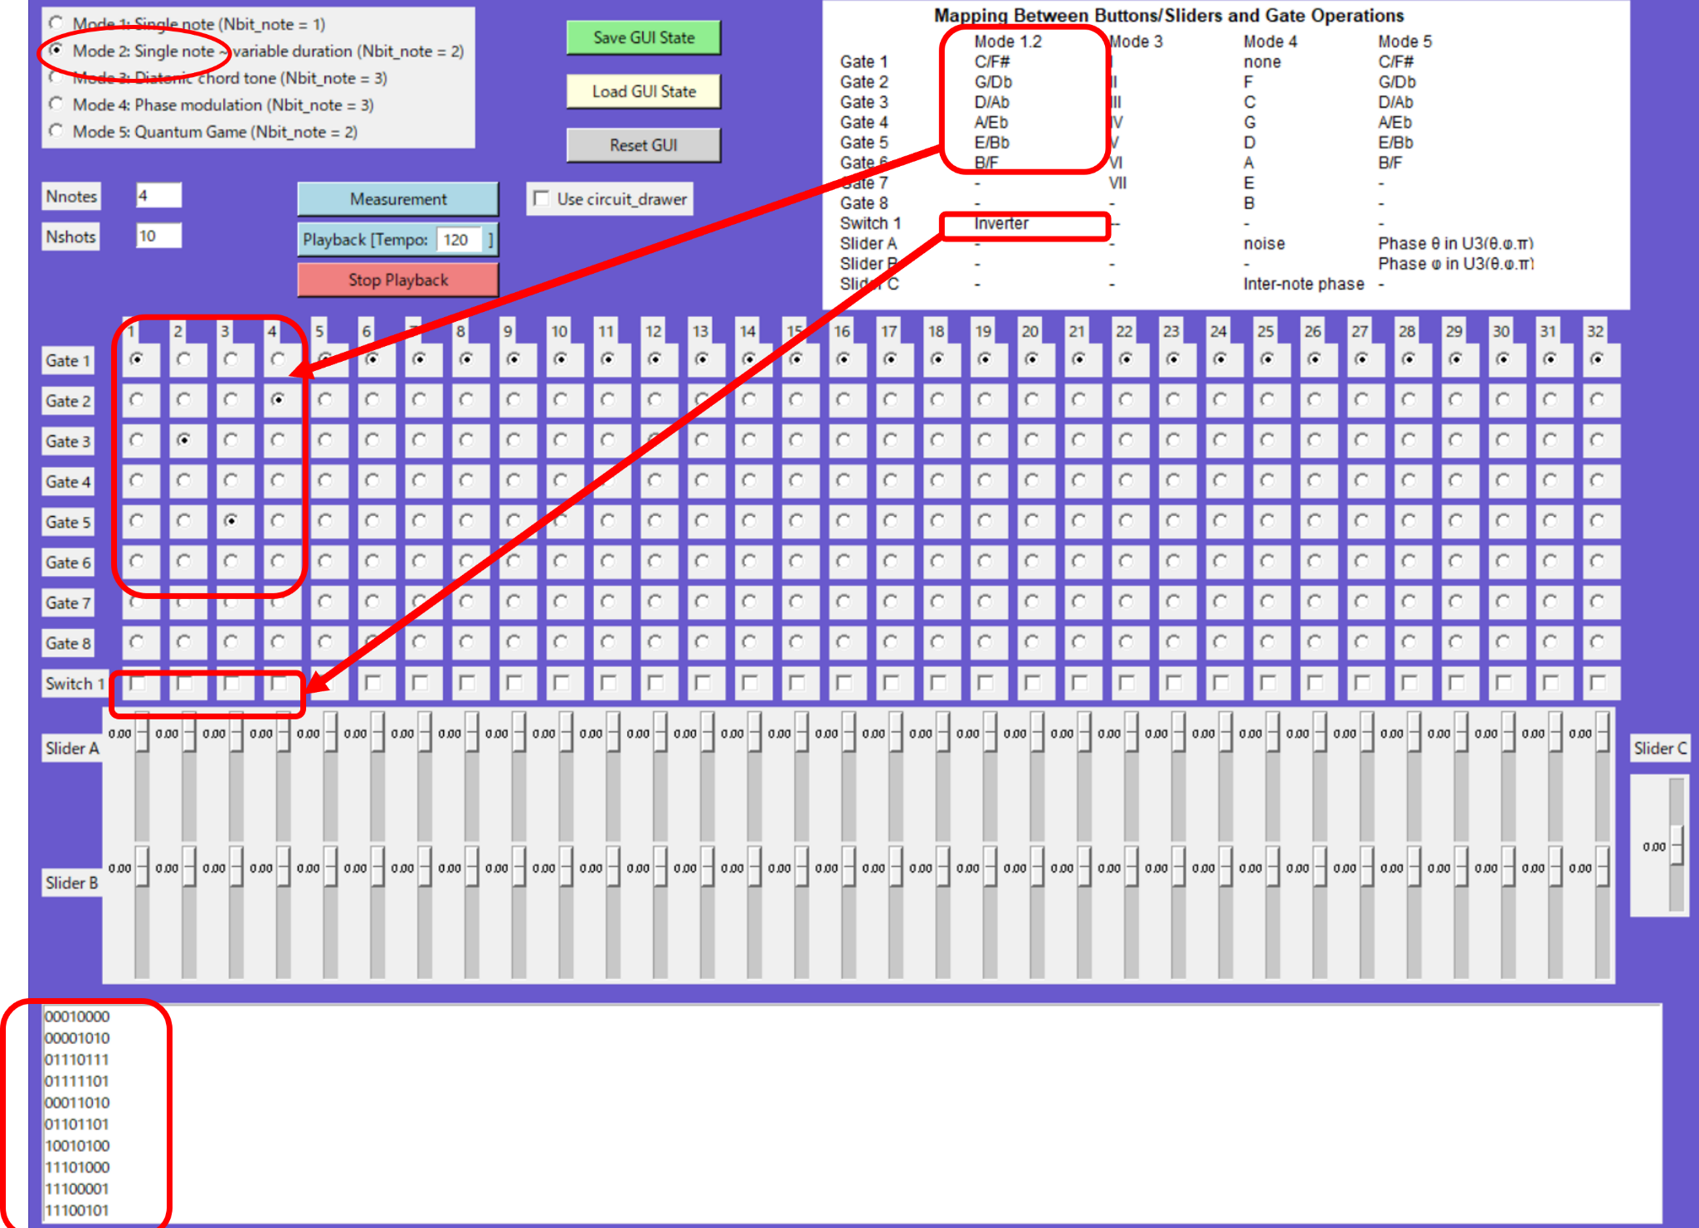Select Gate 4 radio in column 10
This screenshot has height=1228, width=1699.
tap(561, 480)
